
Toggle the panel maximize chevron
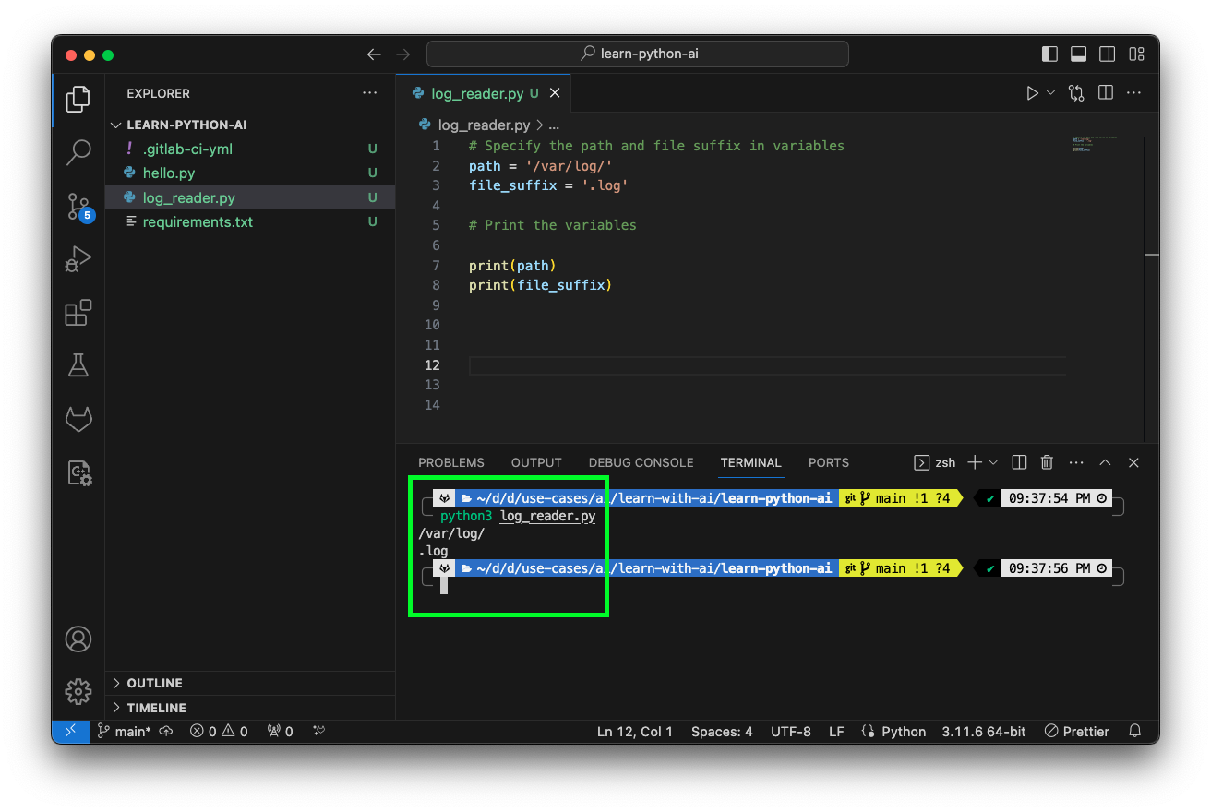click(1105, 462)
